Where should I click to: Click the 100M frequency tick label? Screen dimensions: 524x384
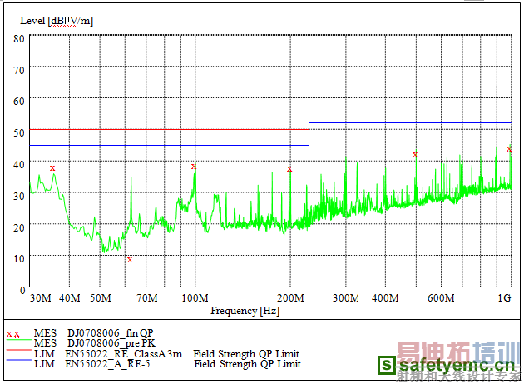[195, 297]
